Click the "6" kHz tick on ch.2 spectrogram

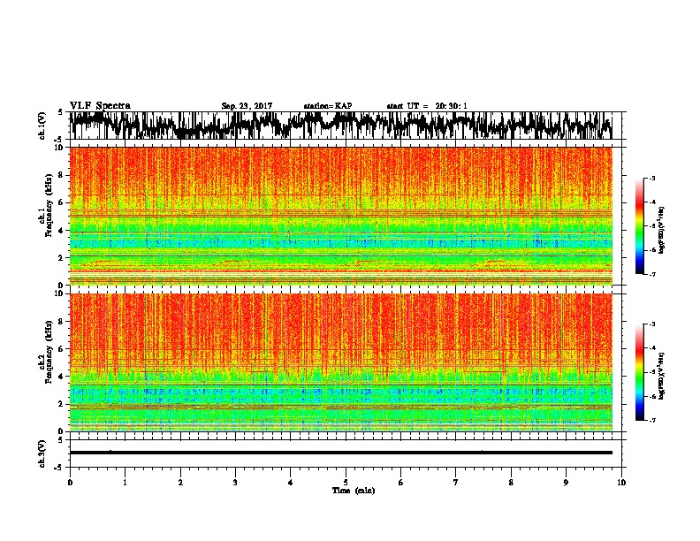tap(62, 349)
